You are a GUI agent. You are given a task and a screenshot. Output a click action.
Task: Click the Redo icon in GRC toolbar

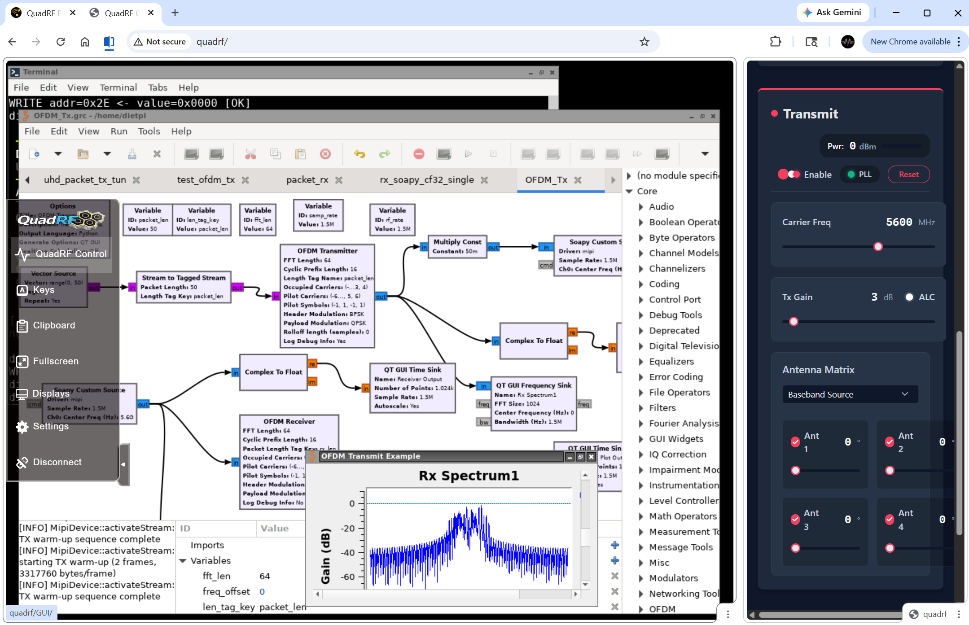385,154
